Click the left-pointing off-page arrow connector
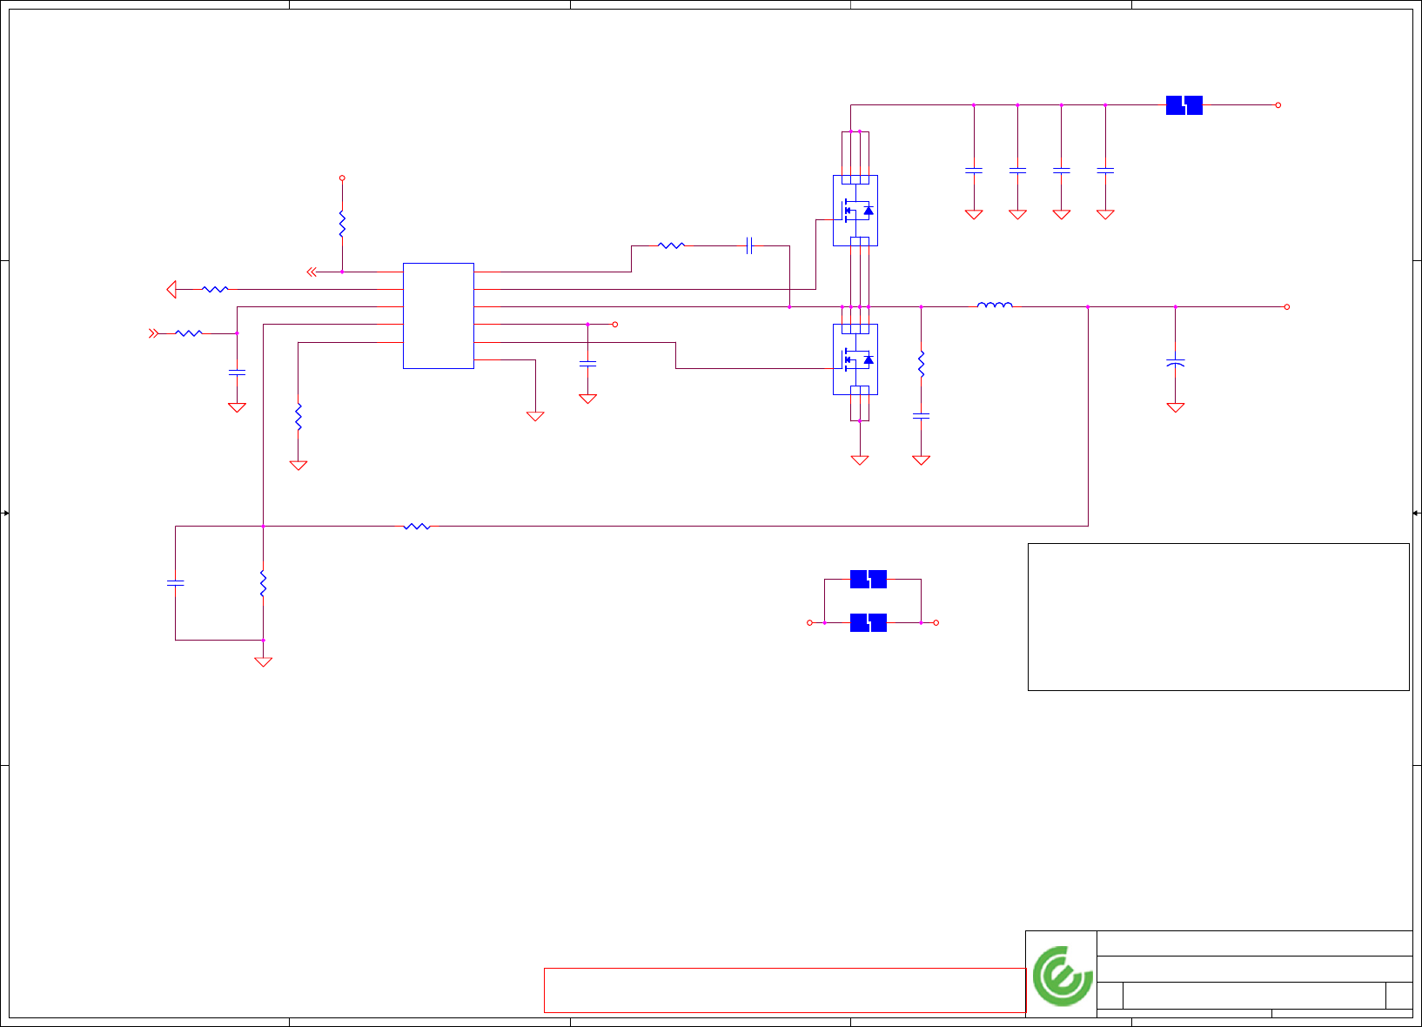 coord(171,289)
